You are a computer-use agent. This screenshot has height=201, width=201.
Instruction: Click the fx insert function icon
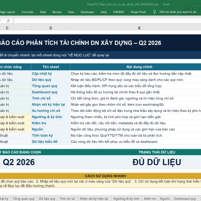(x=8, y=21)
